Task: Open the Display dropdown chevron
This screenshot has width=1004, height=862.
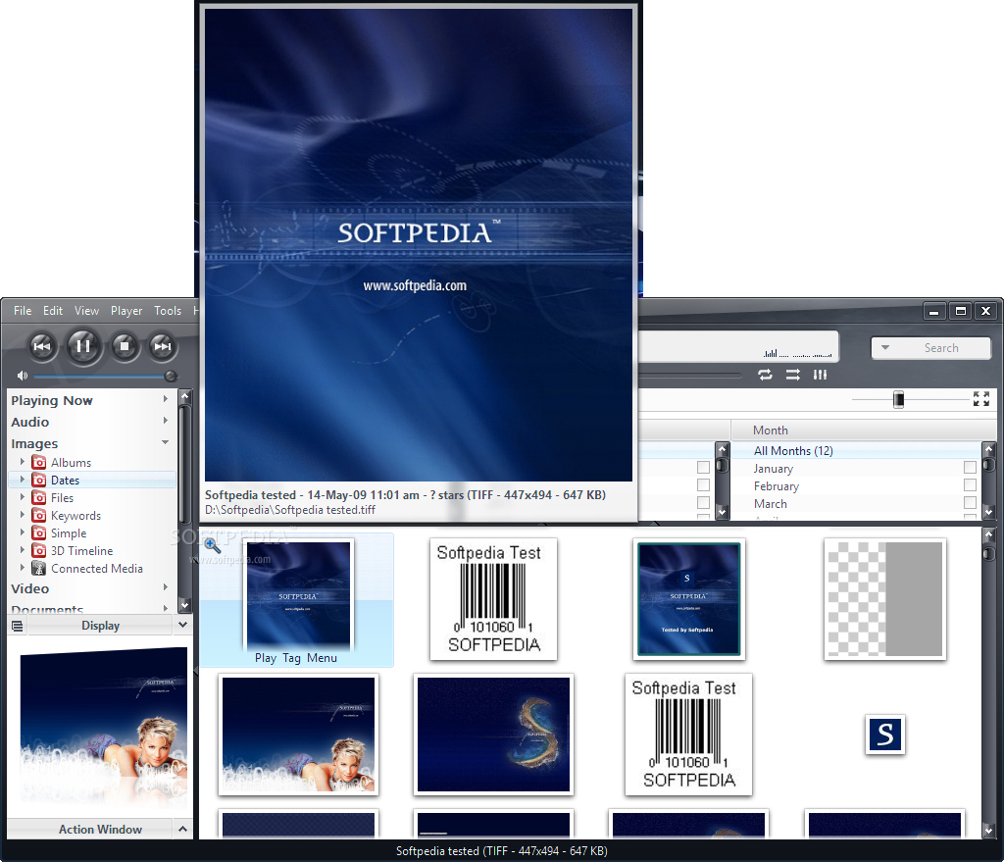Action: (x=183, y=625)
